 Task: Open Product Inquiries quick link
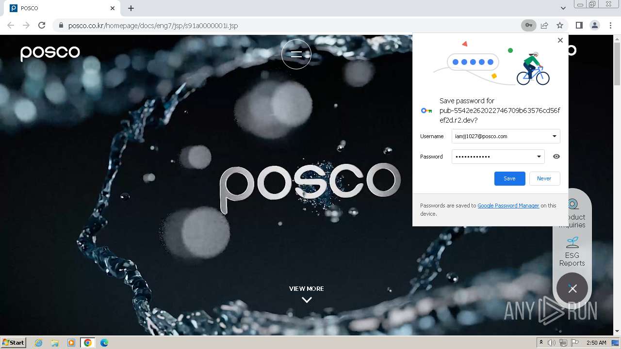click(x=572, y=213)
